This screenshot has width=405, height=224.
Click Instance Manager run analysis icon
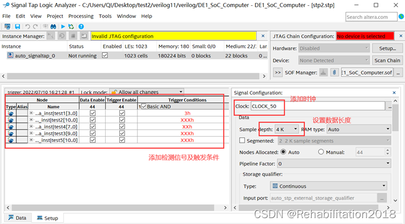click(x=51, y=36)
